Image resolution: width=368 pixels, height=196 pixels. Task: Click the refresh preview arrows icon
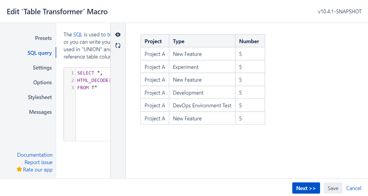point(118,46)
